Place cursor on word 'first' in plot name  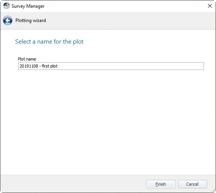point(46,66)
